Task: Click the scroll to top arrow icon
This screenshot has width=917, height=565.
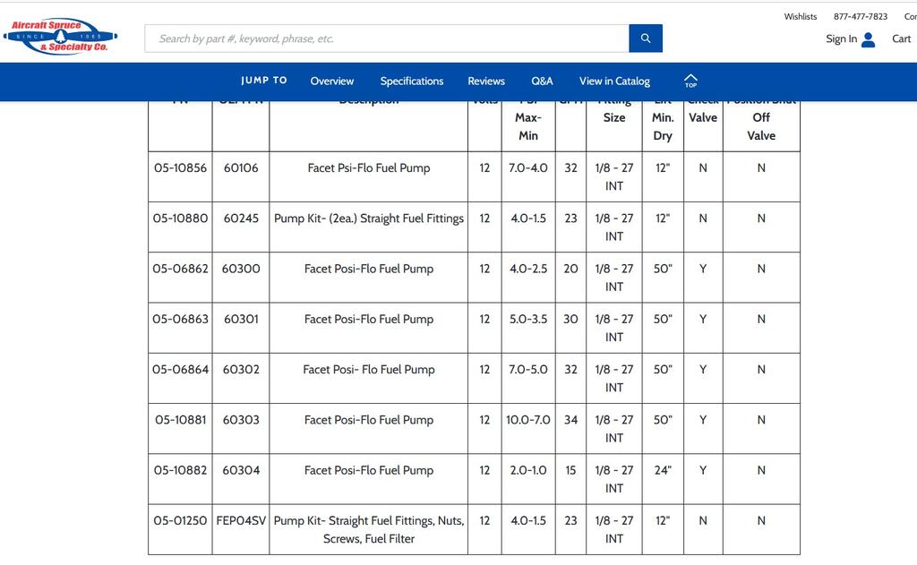Action: point(690,81)
